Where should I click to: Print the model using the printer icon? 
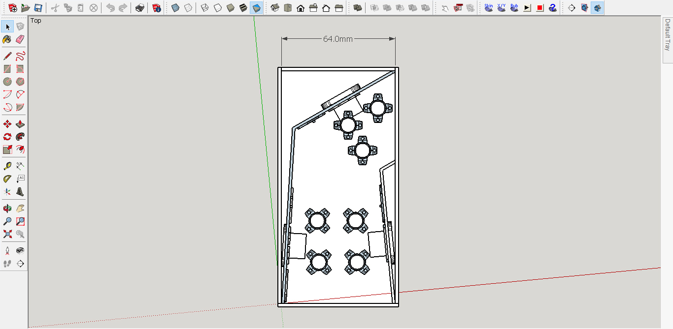tap(140, 8)
